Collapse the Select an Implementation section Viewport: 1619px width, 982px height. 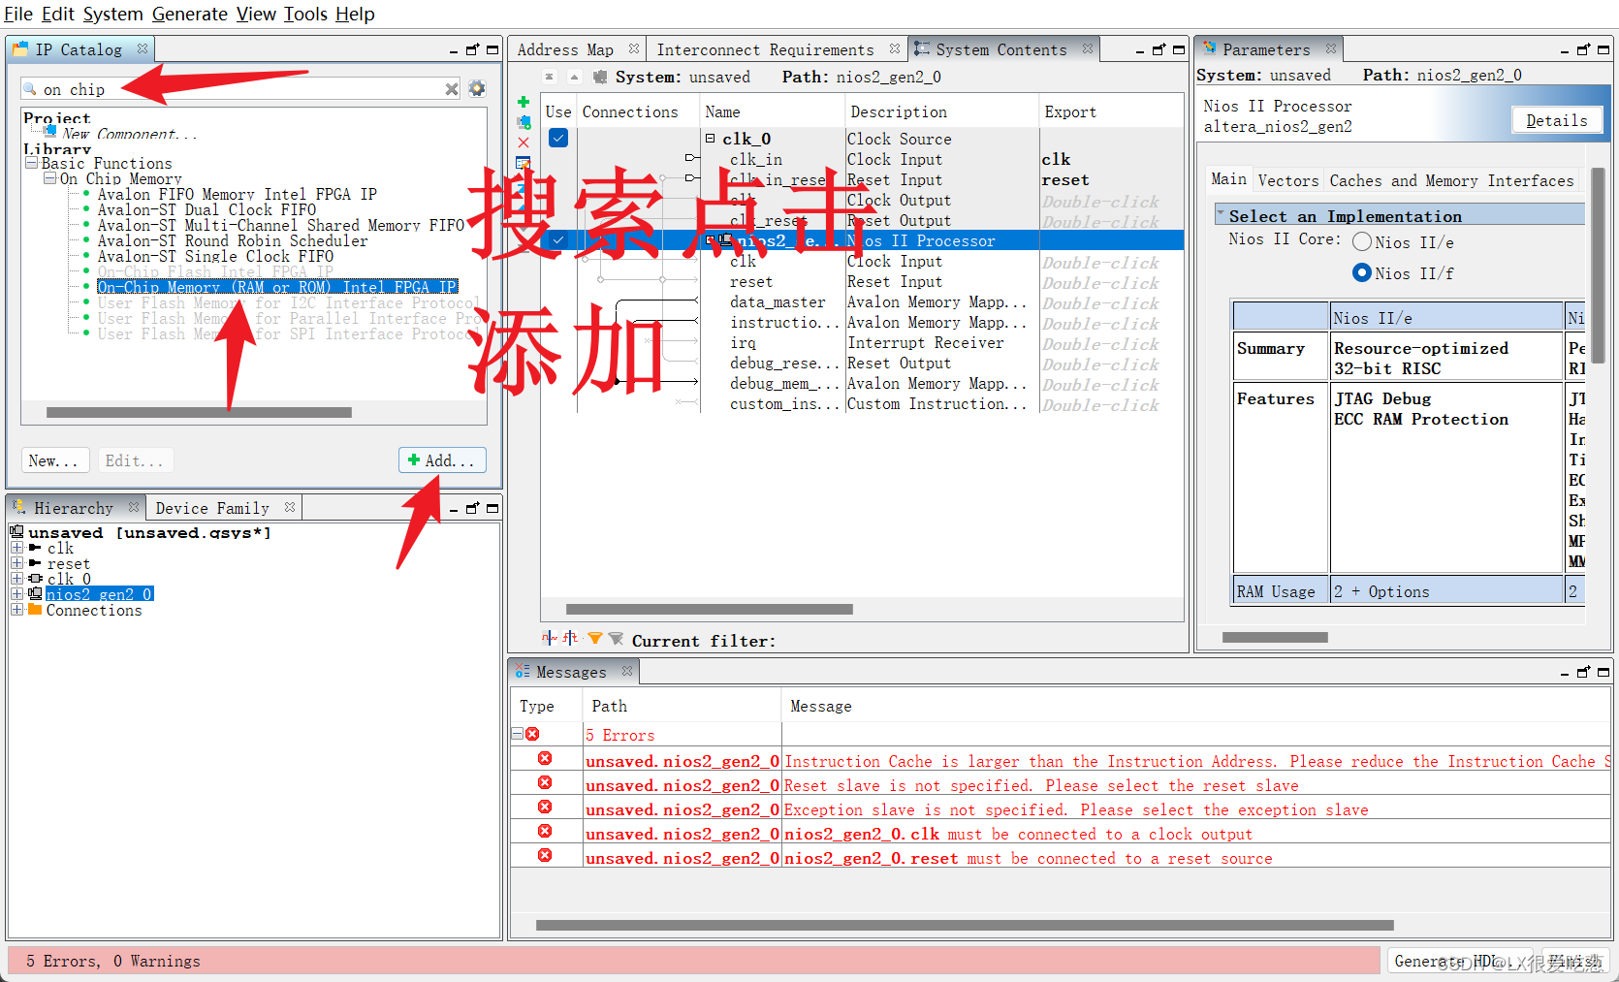click(x=1222, y=215)
